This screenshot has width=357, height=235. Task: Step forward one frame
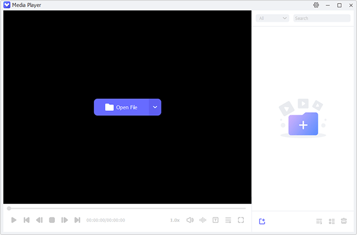65,220
